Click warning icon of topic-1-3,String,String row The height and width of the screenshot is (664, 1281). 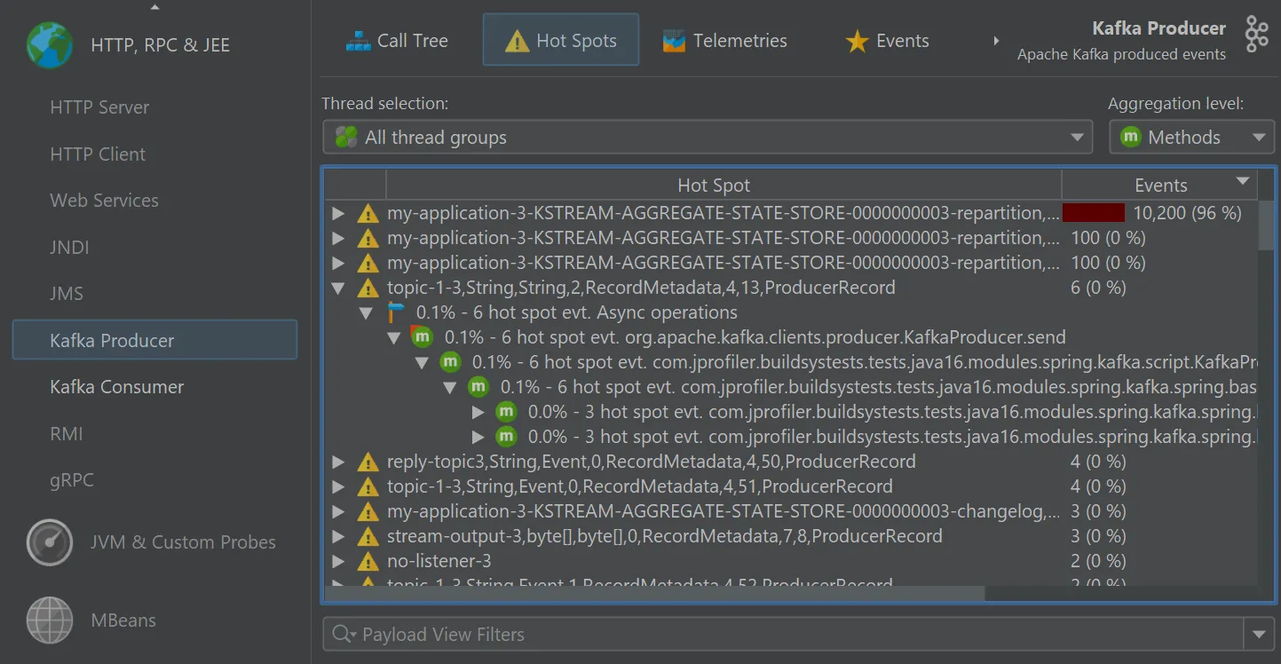(x=368, y=288)
